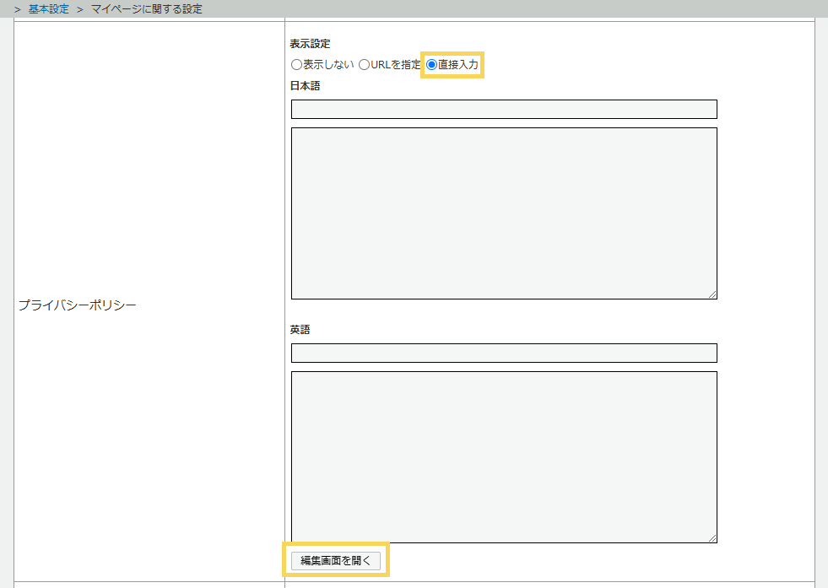This screenshot has height=588, width=828.
Task: Open the 基本設定 breadcrumb link
Action: [49, 9]
